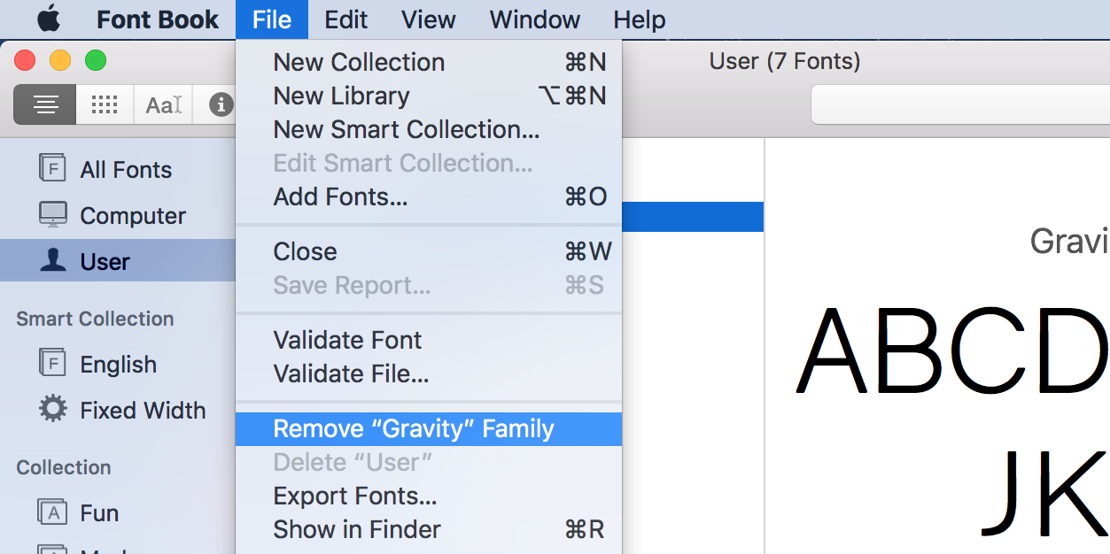Viewport: 1110px width, 554px height.
Task: Show font information with the info icon
Action: (x=220, y=104)
